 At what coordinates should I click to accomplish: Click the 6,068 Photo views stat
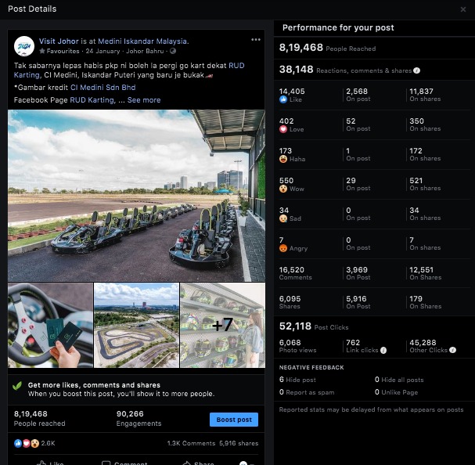[298, 346]
